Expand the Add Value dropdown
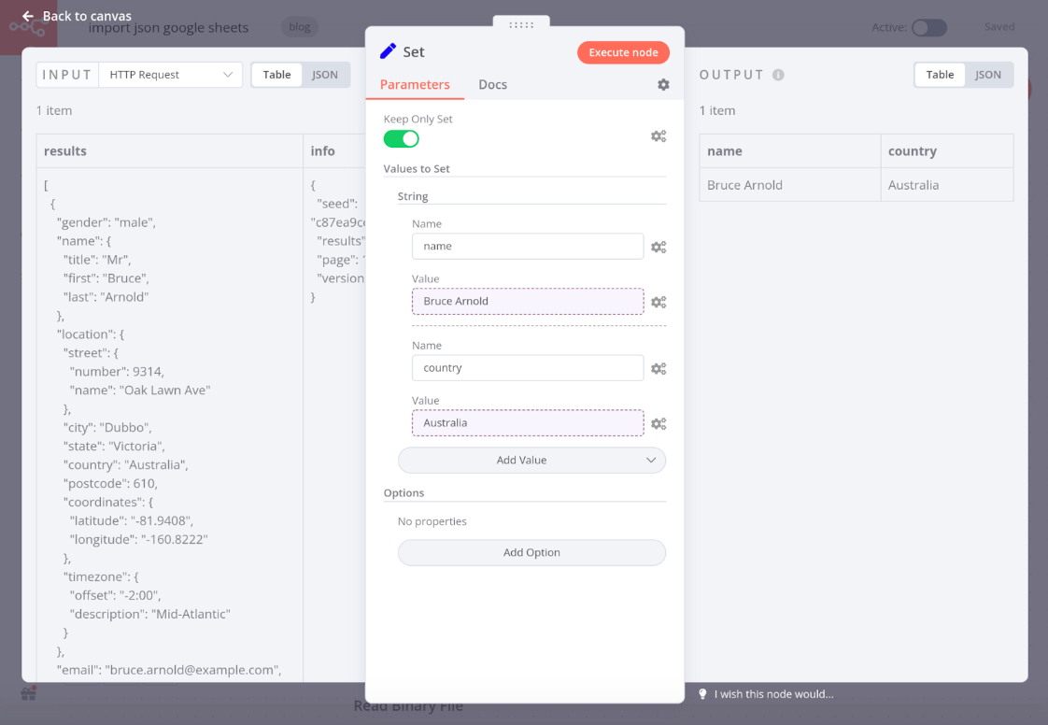 (531, 460)
